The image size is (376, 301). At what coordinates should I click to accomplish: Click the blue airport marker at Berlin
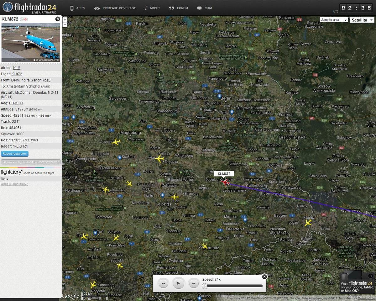219,96
